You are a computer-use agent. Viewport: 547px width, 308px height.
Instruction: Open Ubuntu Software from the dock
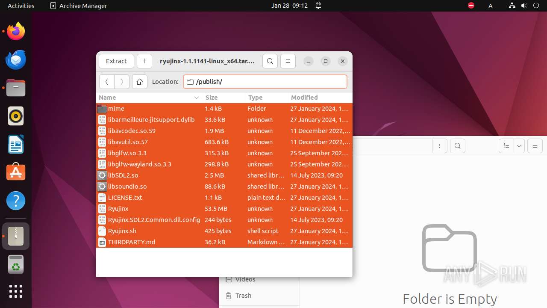click(16, 172)
